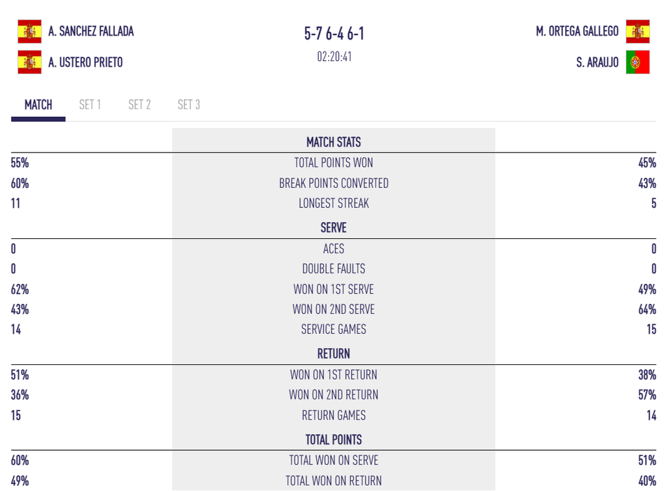Viewport: 665px width, 491px height.
Task: Switch to the SET 1 tab
Action: pyautogui.click(x=90, y=105)
